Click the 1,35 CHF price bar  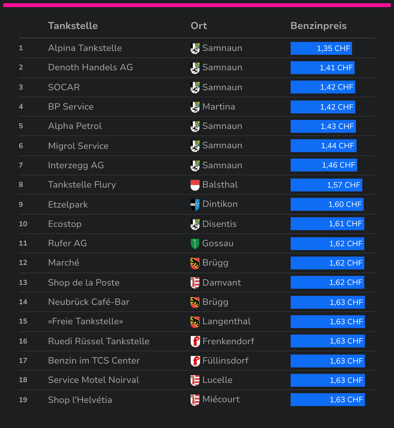pos(321,48)
